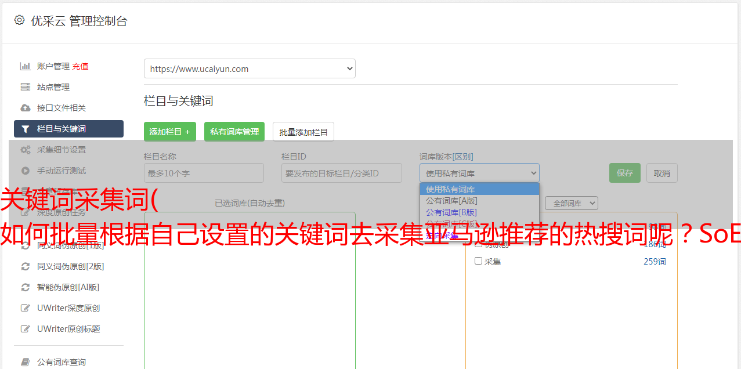Screen dimensions: 741x369
Task: Click the green 保存 button
Action: pyautogui.click(x=625, y=173)
